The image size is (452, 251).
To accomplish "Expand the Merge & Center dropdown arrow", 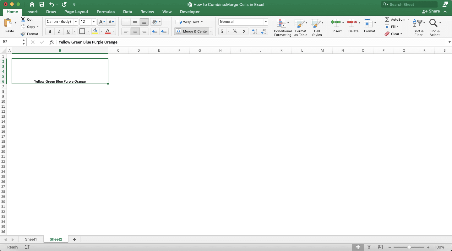I will tap(211, 31).
